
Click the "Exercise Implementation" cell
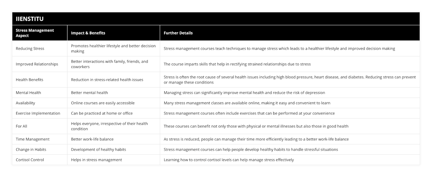tap(38, 113)
